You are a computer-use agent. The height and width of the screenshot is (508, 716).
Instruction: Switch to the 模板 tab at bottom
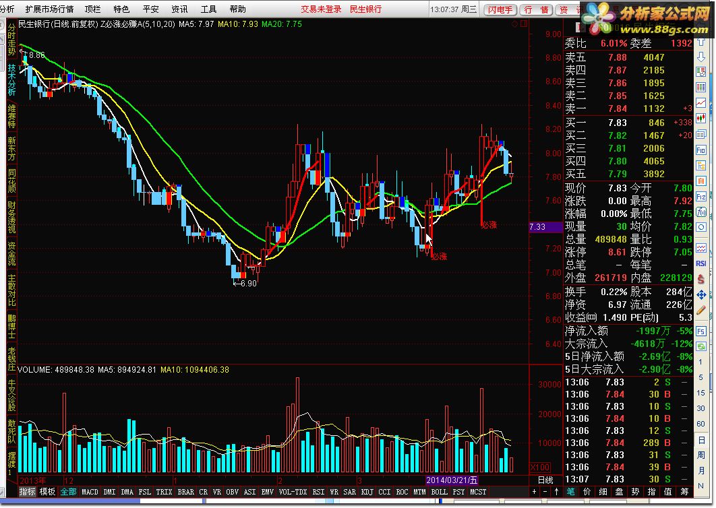(47, 492)
